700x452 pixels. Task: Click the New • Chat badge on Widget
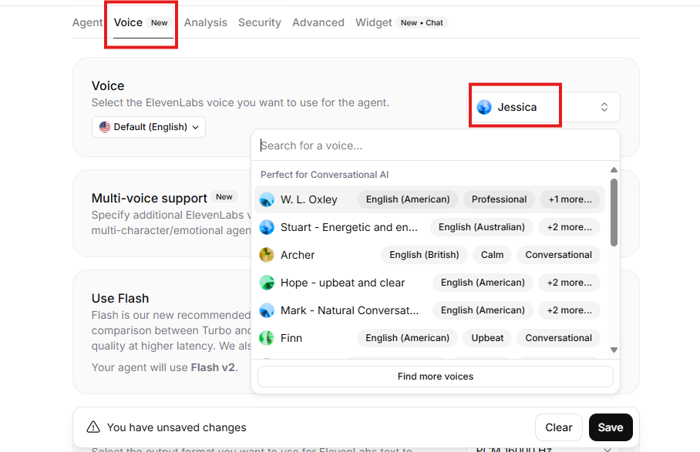pos(422,23)
